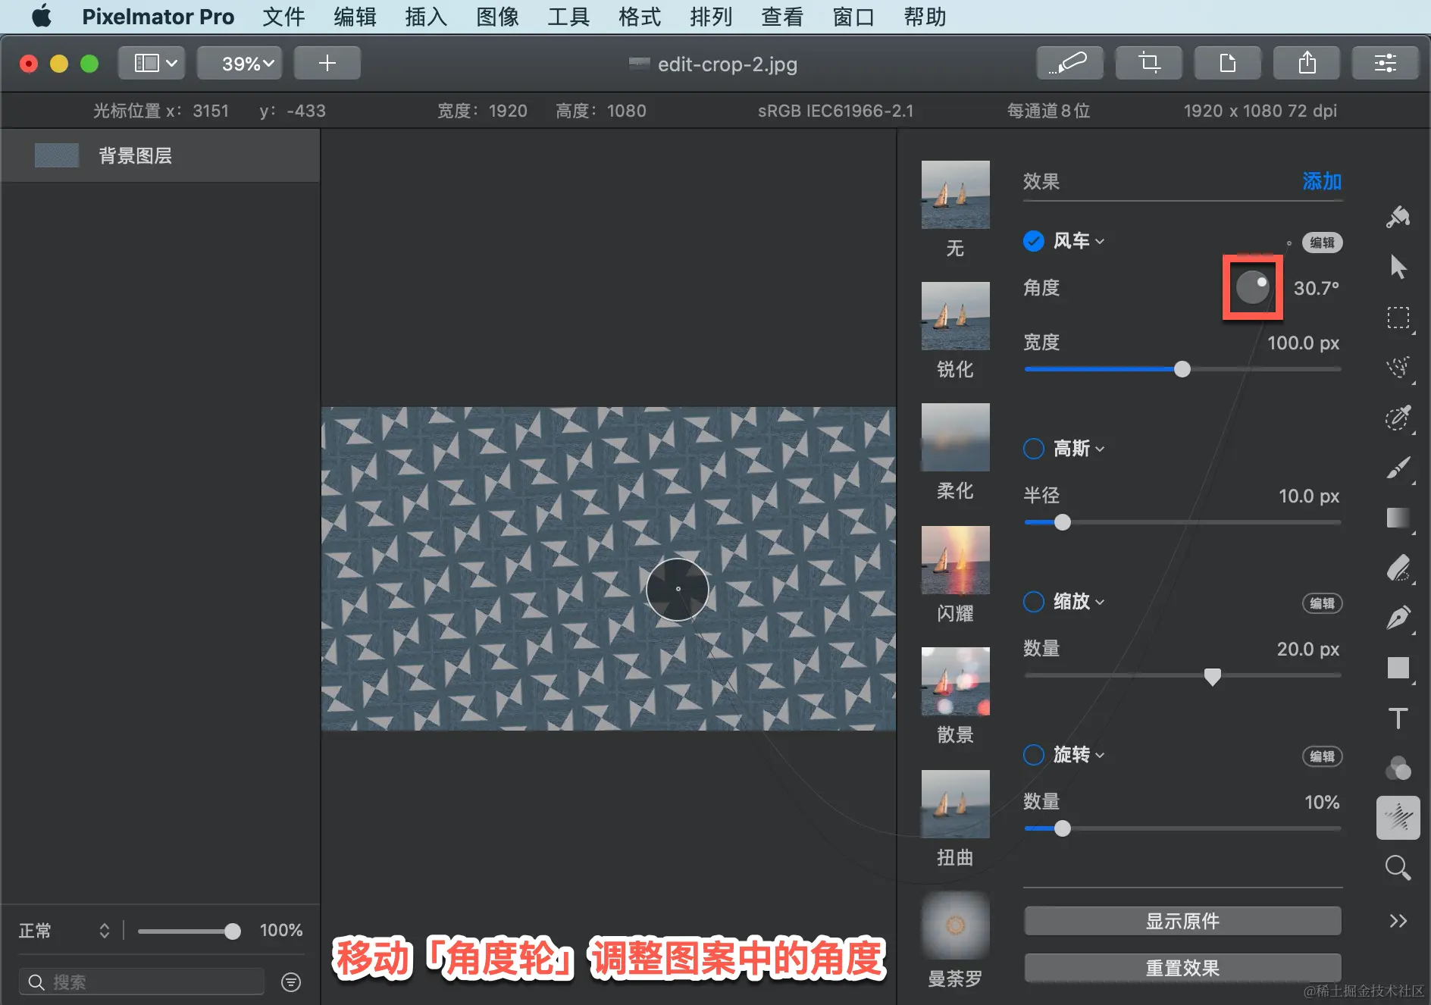Viewport: 1431px width, 1005px height.
Task: Select the Erase tool
Action: (x=1398, y=568)
